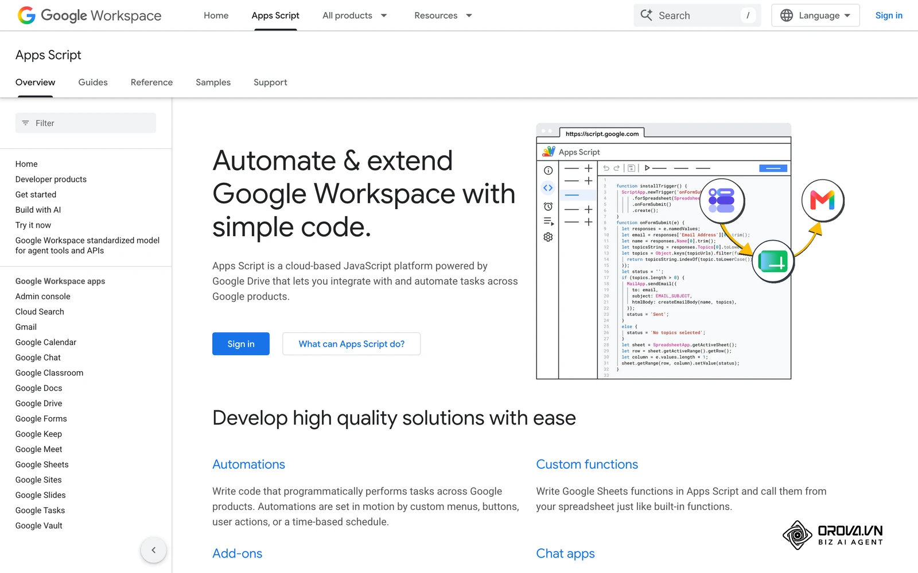Open the Language selector dropdown
Viewport: 918px width, 573px height.
coord(815,15)
